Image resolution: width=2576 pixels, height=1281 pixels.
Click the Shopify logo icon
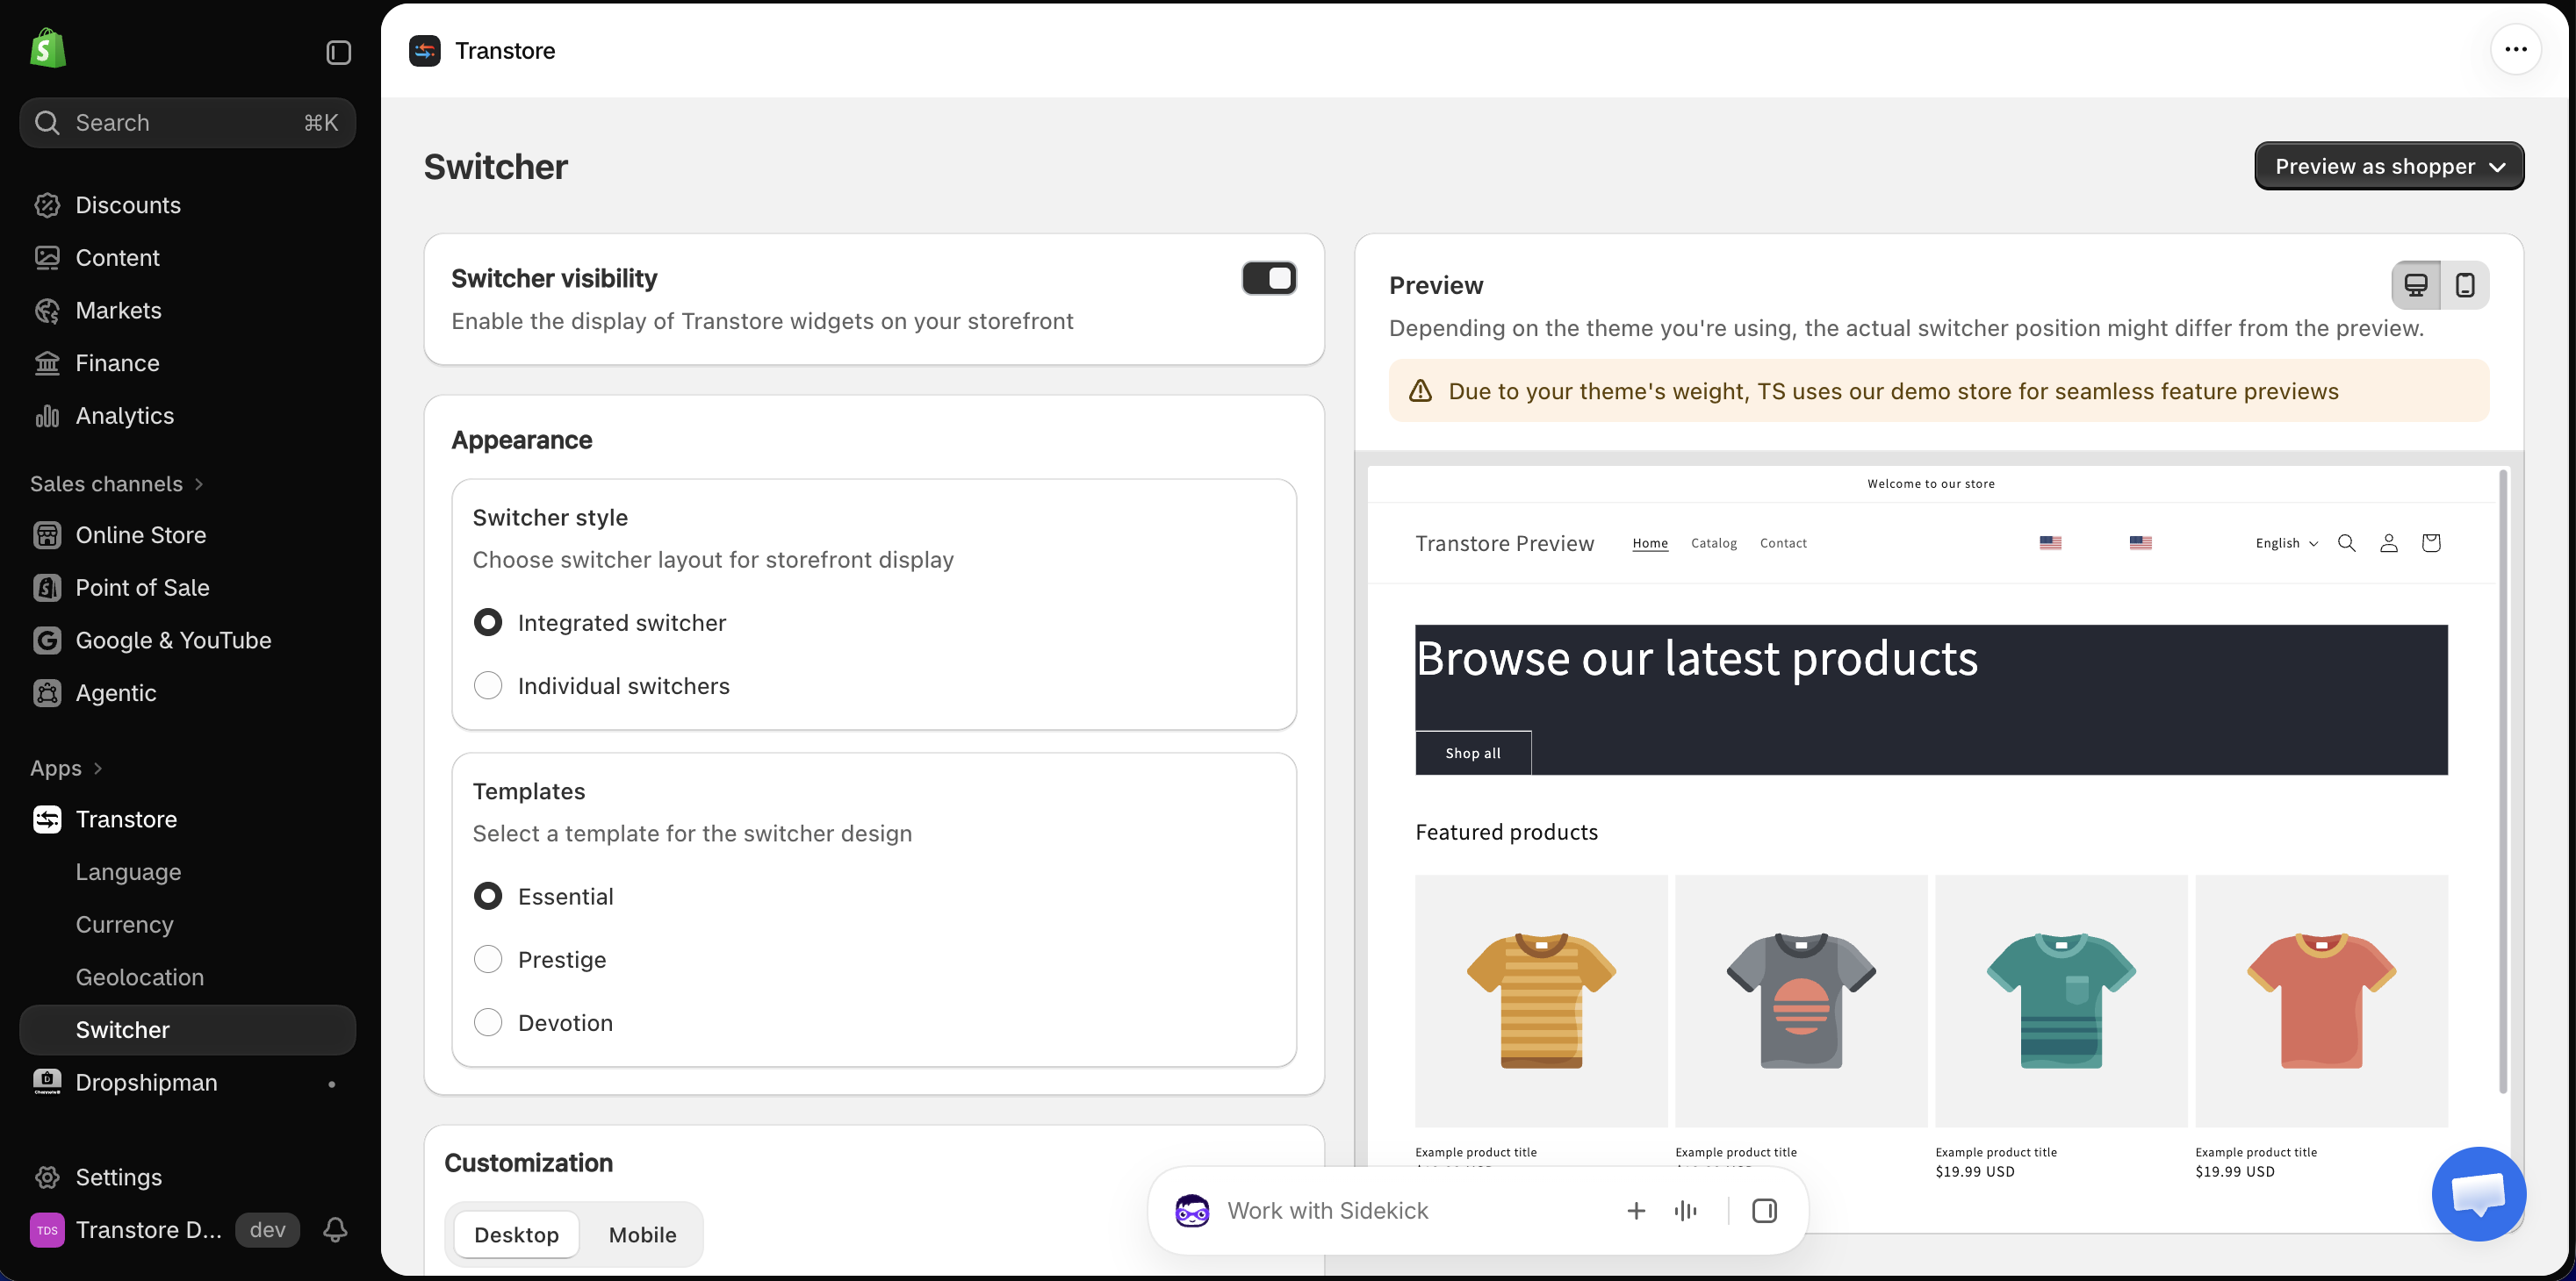pyautogui.click(x=48, y=49)
